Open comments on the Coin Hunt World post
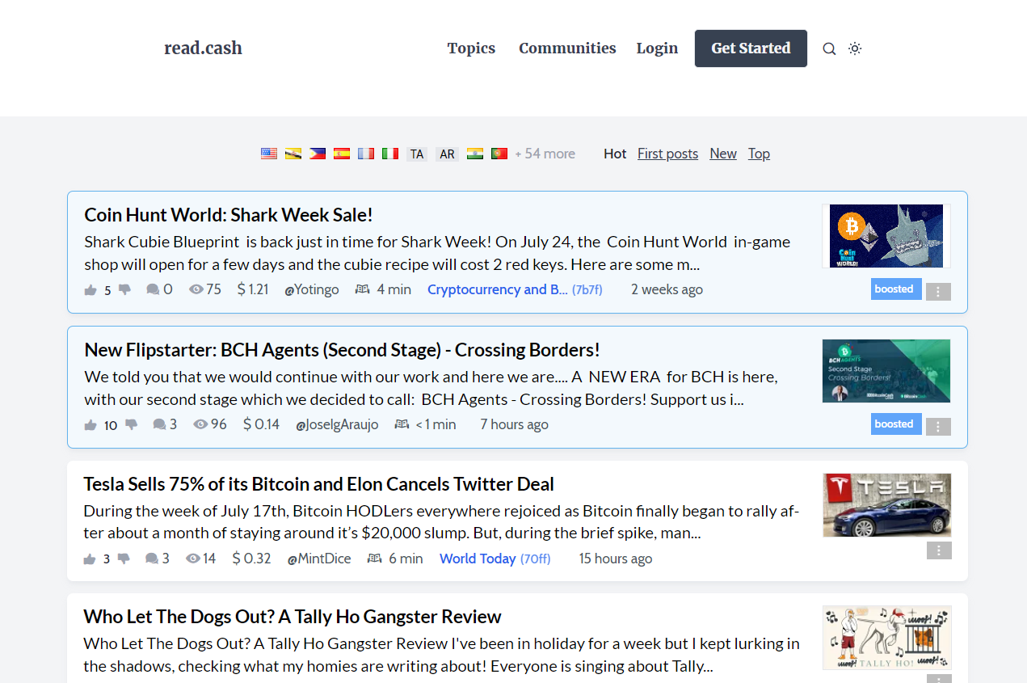Image resolution: width=1027 pixels, height=683 pixels. click(159, 289)
